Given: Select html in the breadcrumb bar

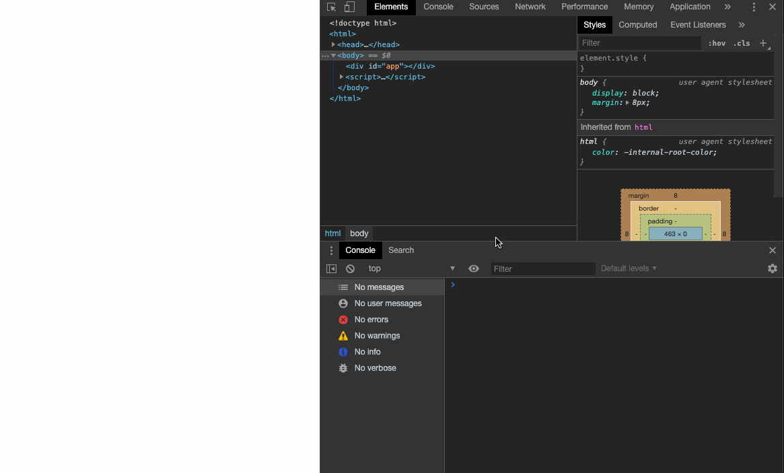Looking at the screenshot, I should click(x=332, y=233).
